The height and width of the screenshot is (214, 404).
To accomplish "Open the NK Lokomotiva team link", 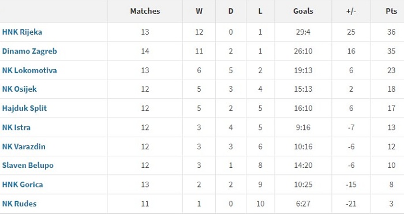I will tap(29, 70).
